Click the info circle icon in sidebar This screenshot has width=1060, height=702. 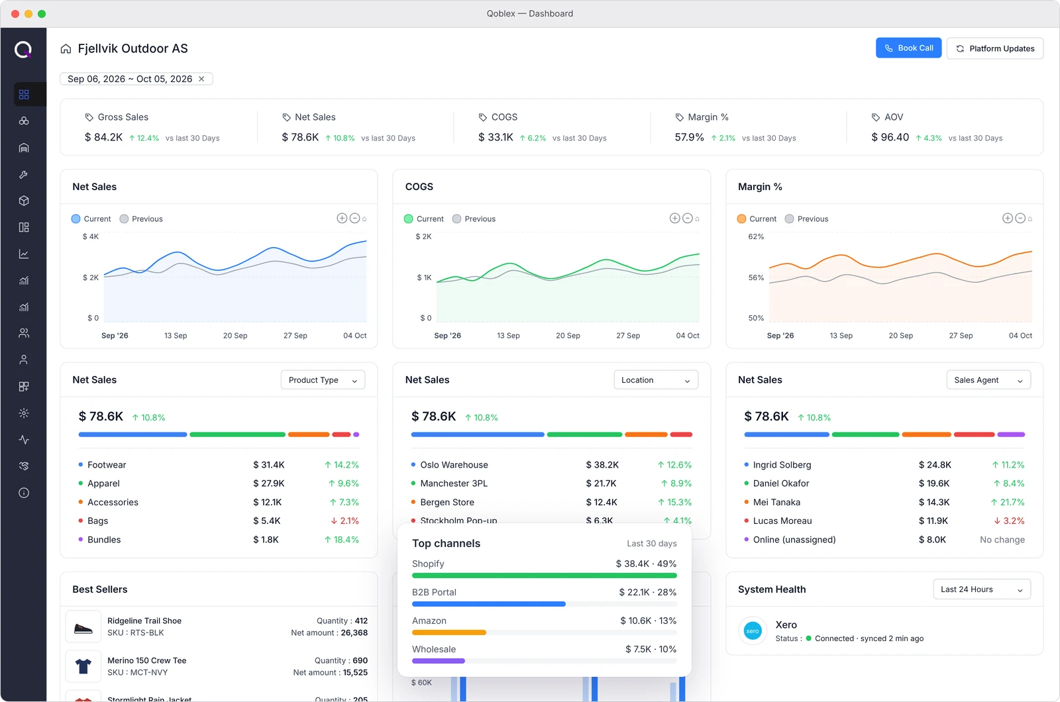coord(24,493)
